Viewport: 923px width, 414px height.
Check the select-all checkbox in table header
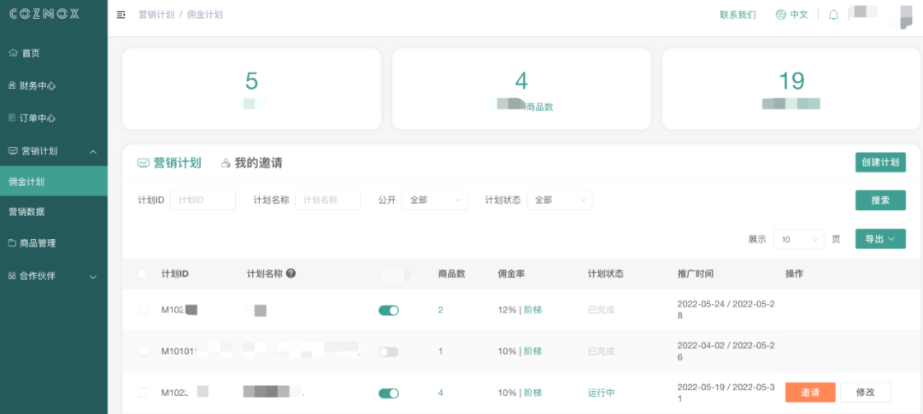point(142,274)
